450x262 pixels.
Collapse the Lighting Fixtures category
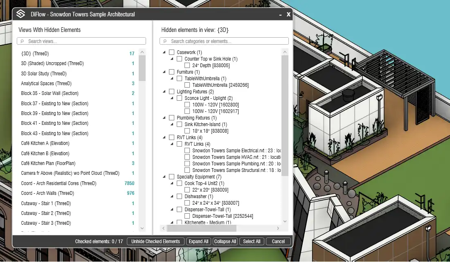click(x=164, y=92)
